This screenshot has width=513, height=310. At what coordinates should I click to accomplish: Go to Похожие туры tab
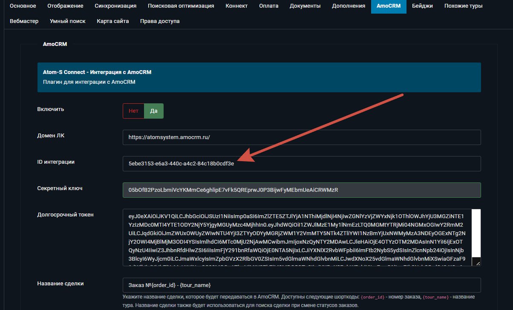[463, 6]
